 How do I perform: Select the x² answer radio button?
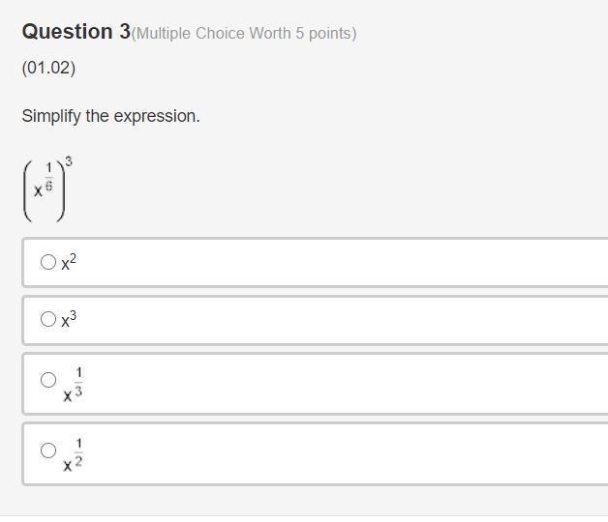pos(48,261)
